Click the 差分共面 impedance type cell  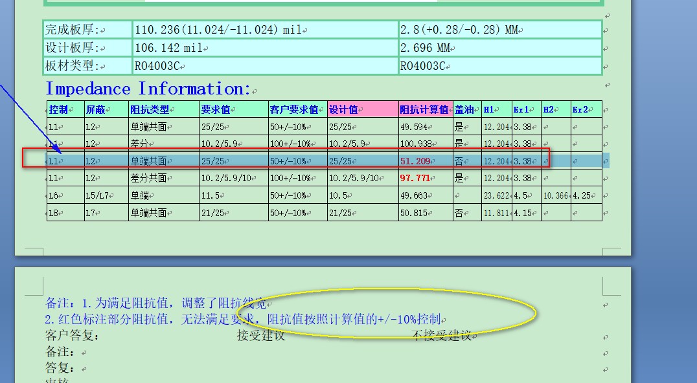click(164, 179)
